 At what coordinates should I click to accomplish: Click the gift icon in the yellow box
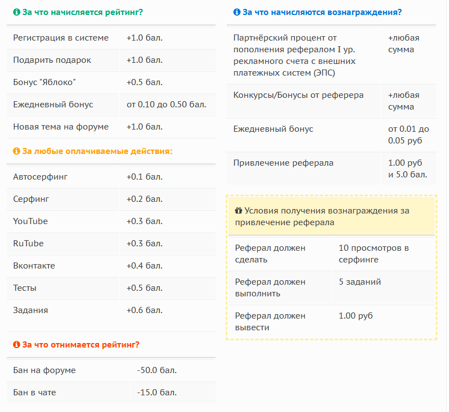pos(238,211)
